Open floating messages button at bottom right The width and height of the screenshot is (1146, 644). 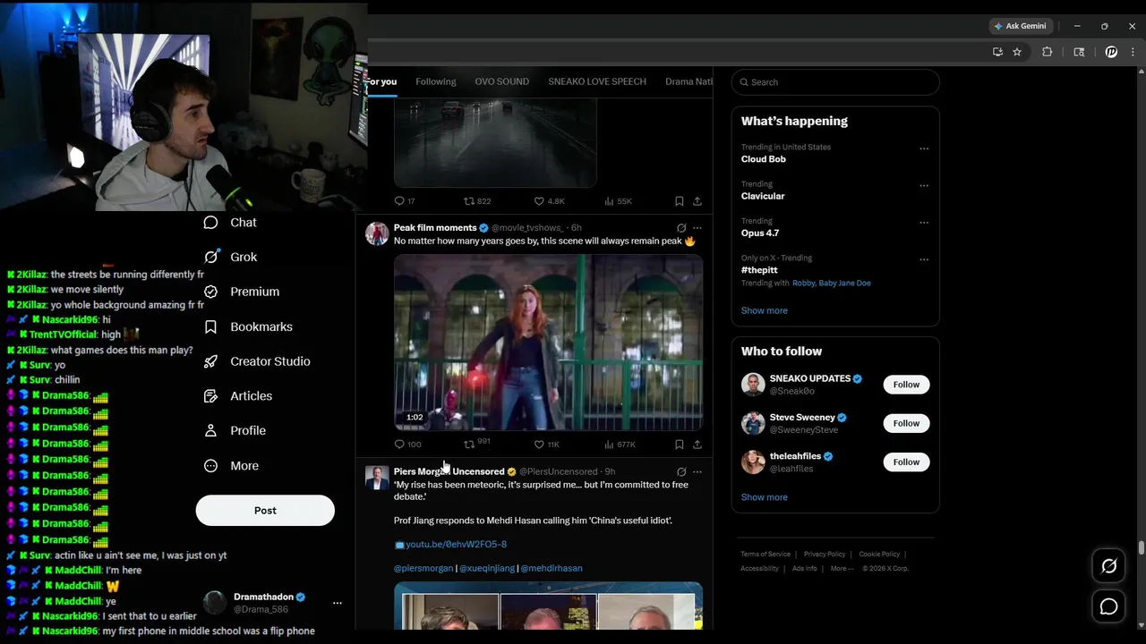tap(1108, 606)
